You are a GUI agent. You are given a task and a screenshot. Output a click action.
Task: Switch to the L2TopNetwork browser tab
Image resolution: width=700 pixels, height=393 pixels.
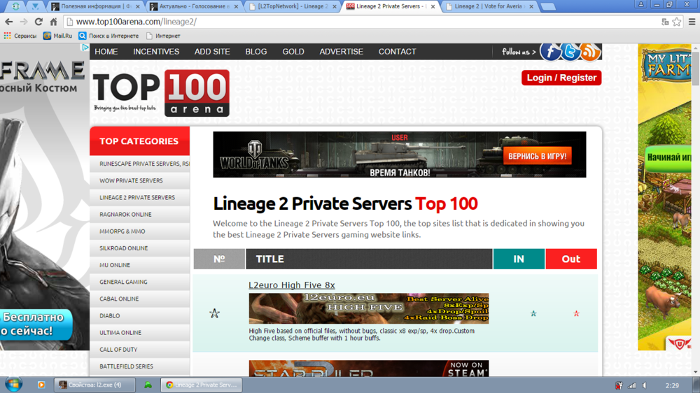point(292,7)
